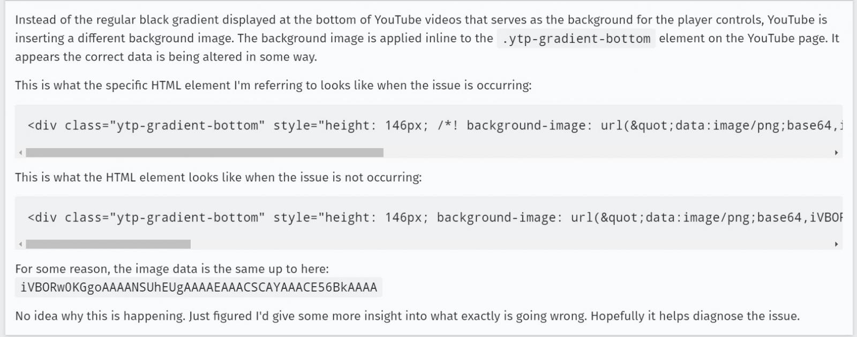
Task: Click the first code block's horizontal scrollbar thumb
Action: (205, 153)
